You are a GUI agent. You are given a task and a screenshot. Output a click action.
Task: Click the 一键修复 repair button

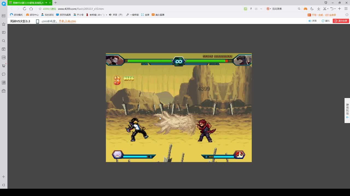point(132,15)
